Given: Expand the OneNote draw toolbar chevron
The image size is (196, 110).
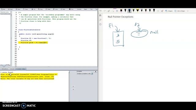Looking at the screenshot, I should click(188, 11).
